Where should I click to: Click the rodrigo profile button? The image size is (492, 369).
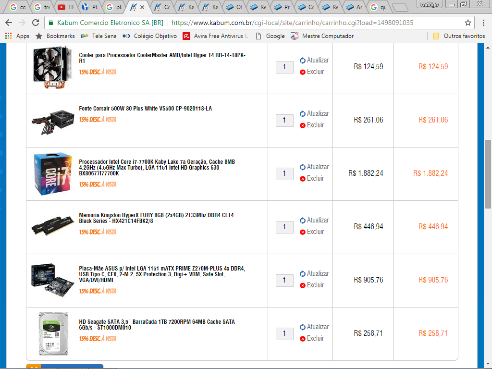pyautogui.click(x=430, y=4)
